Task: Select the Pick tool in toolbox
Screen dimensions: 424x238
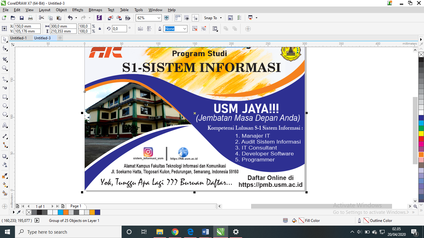Action: pos(5,39)
